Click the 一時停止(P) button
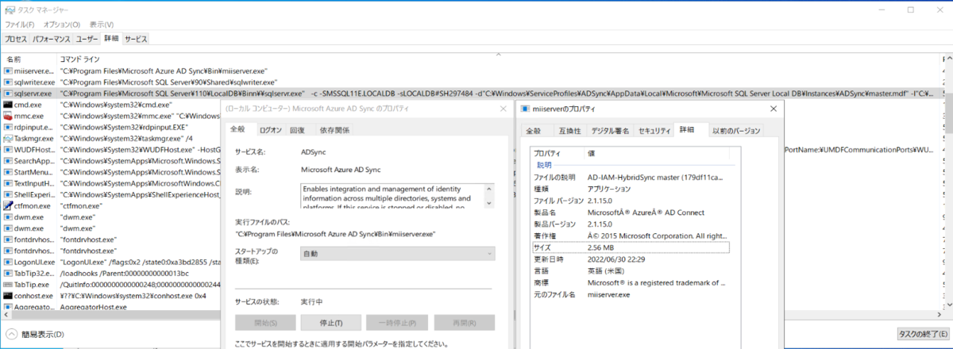This screenshot has height=349, width=953. click(397, 323)
